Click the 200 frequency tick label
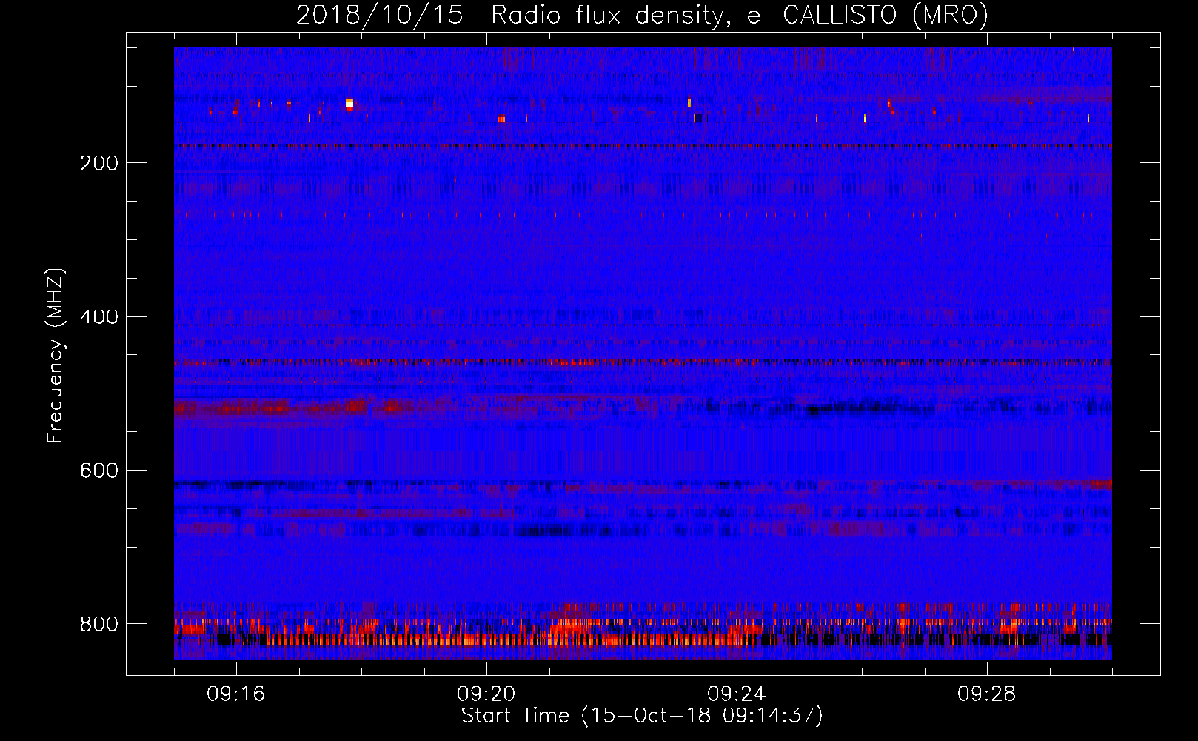1198x741 pixels. pyautogui.click(x=99, y=163)
